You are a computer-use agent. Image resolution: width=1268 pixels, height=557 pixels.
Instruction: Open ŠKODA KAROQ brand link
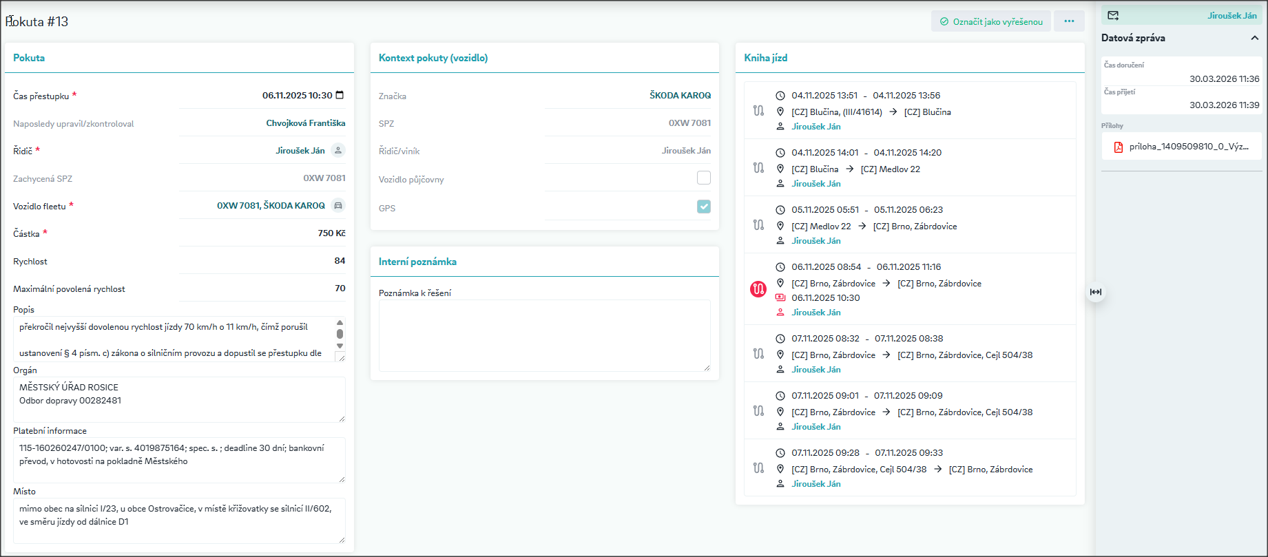tap(680, 95)
